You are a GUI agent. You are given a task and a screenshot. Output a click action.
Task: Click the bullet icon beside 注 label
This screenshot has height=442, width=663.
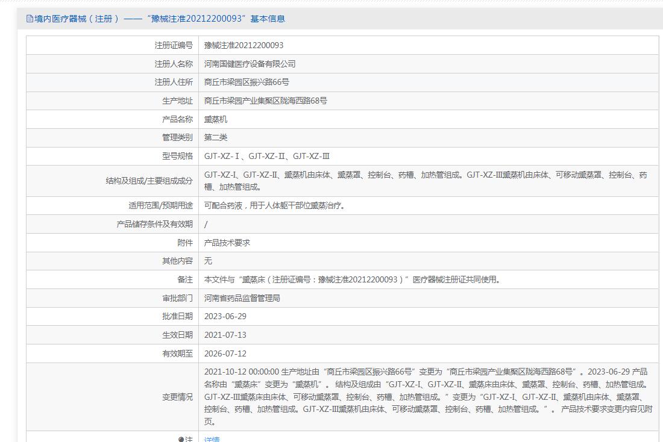[x=181, y=440]
